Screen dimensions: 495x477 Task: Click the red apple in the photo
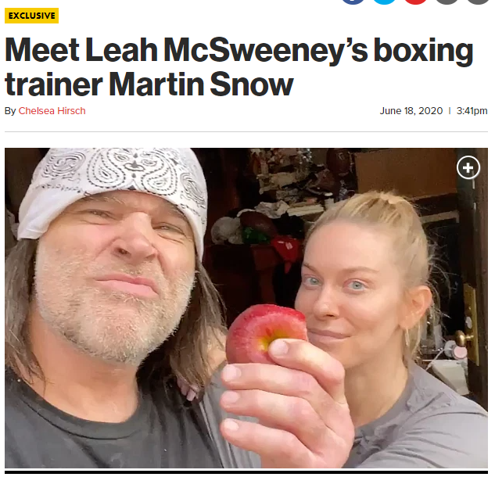click(x=266, y=333)
